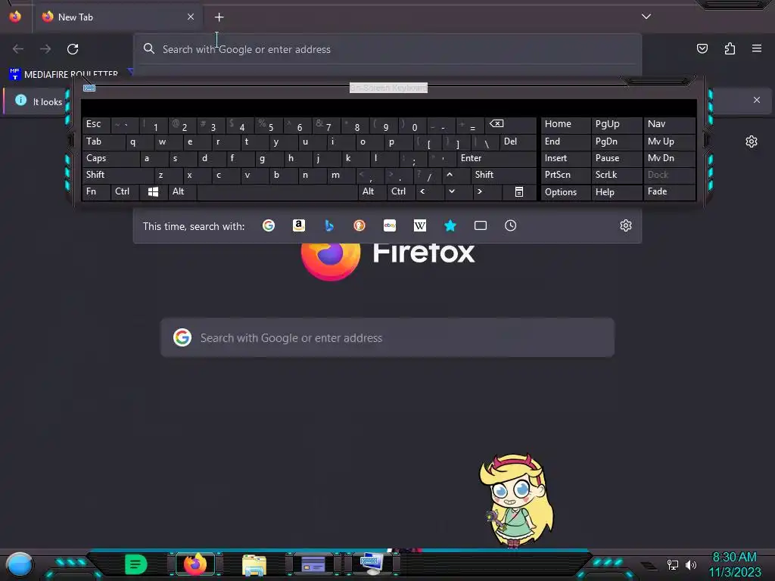Viewport: 775px width, 581px height.
Task: Search this time with DuckDuckGo icon
Action: pos(359,225)
